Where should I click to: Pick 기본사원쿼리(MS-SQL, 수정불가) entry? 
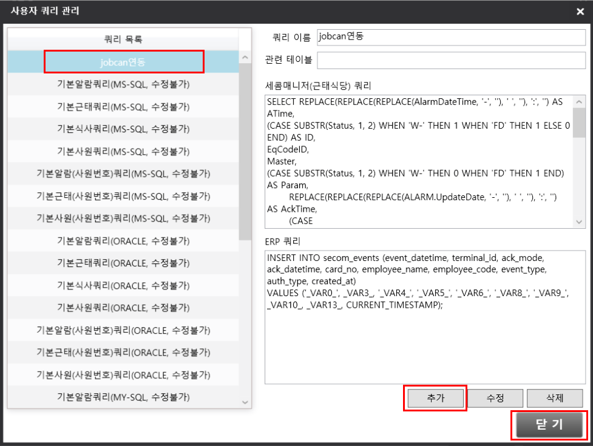coord(123,151)
